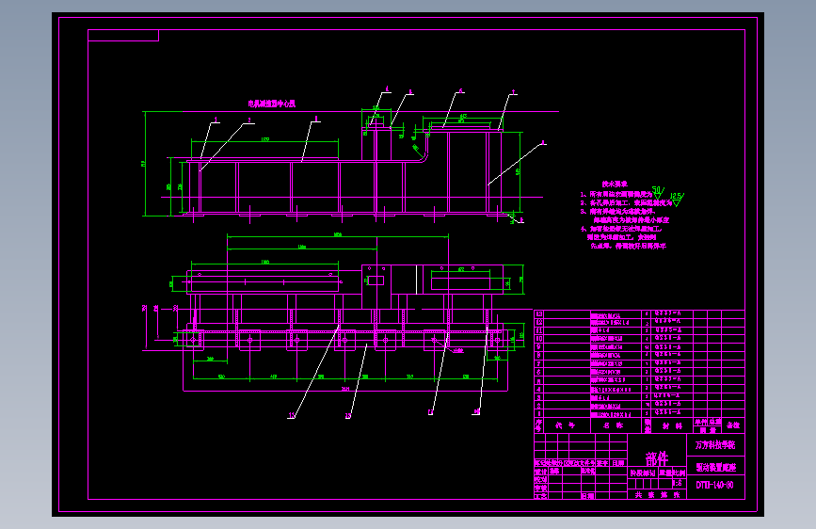Select the '共 张 第 张' sheet count cell
This screenshot has width=816, height=529.
coord(657,494)
